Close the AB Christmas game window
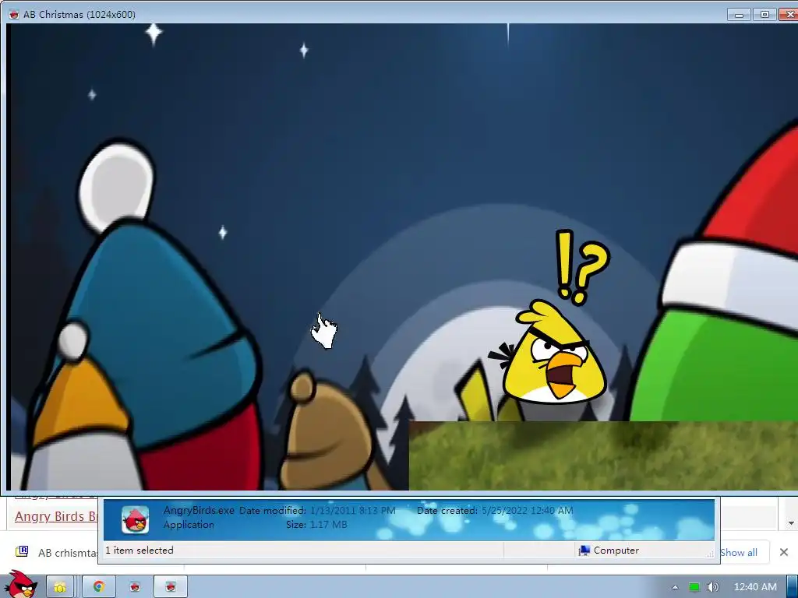The image size is (798, 598). (x=789, y=14)
